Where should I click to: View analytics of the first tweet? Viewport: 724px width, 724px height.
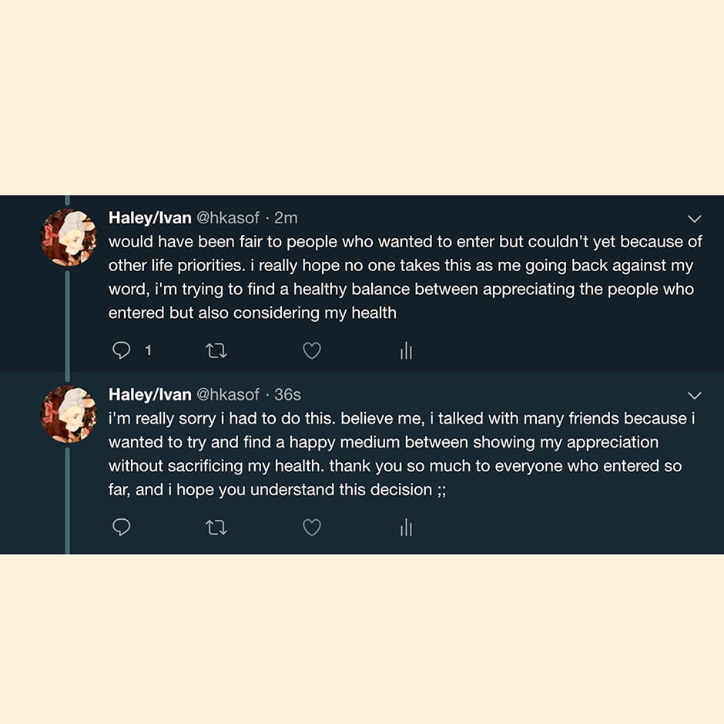pyautogui.click(x=406, y=352)
